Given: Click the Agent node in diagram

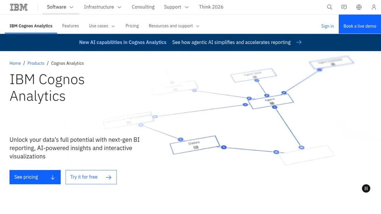Looking at the screenshot, I should coord(271,101).
